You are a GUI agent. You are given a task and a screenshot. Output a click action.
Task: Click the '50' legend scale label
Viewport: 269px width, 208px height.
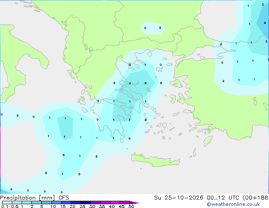pyautogui.click(x=131, y=206)
